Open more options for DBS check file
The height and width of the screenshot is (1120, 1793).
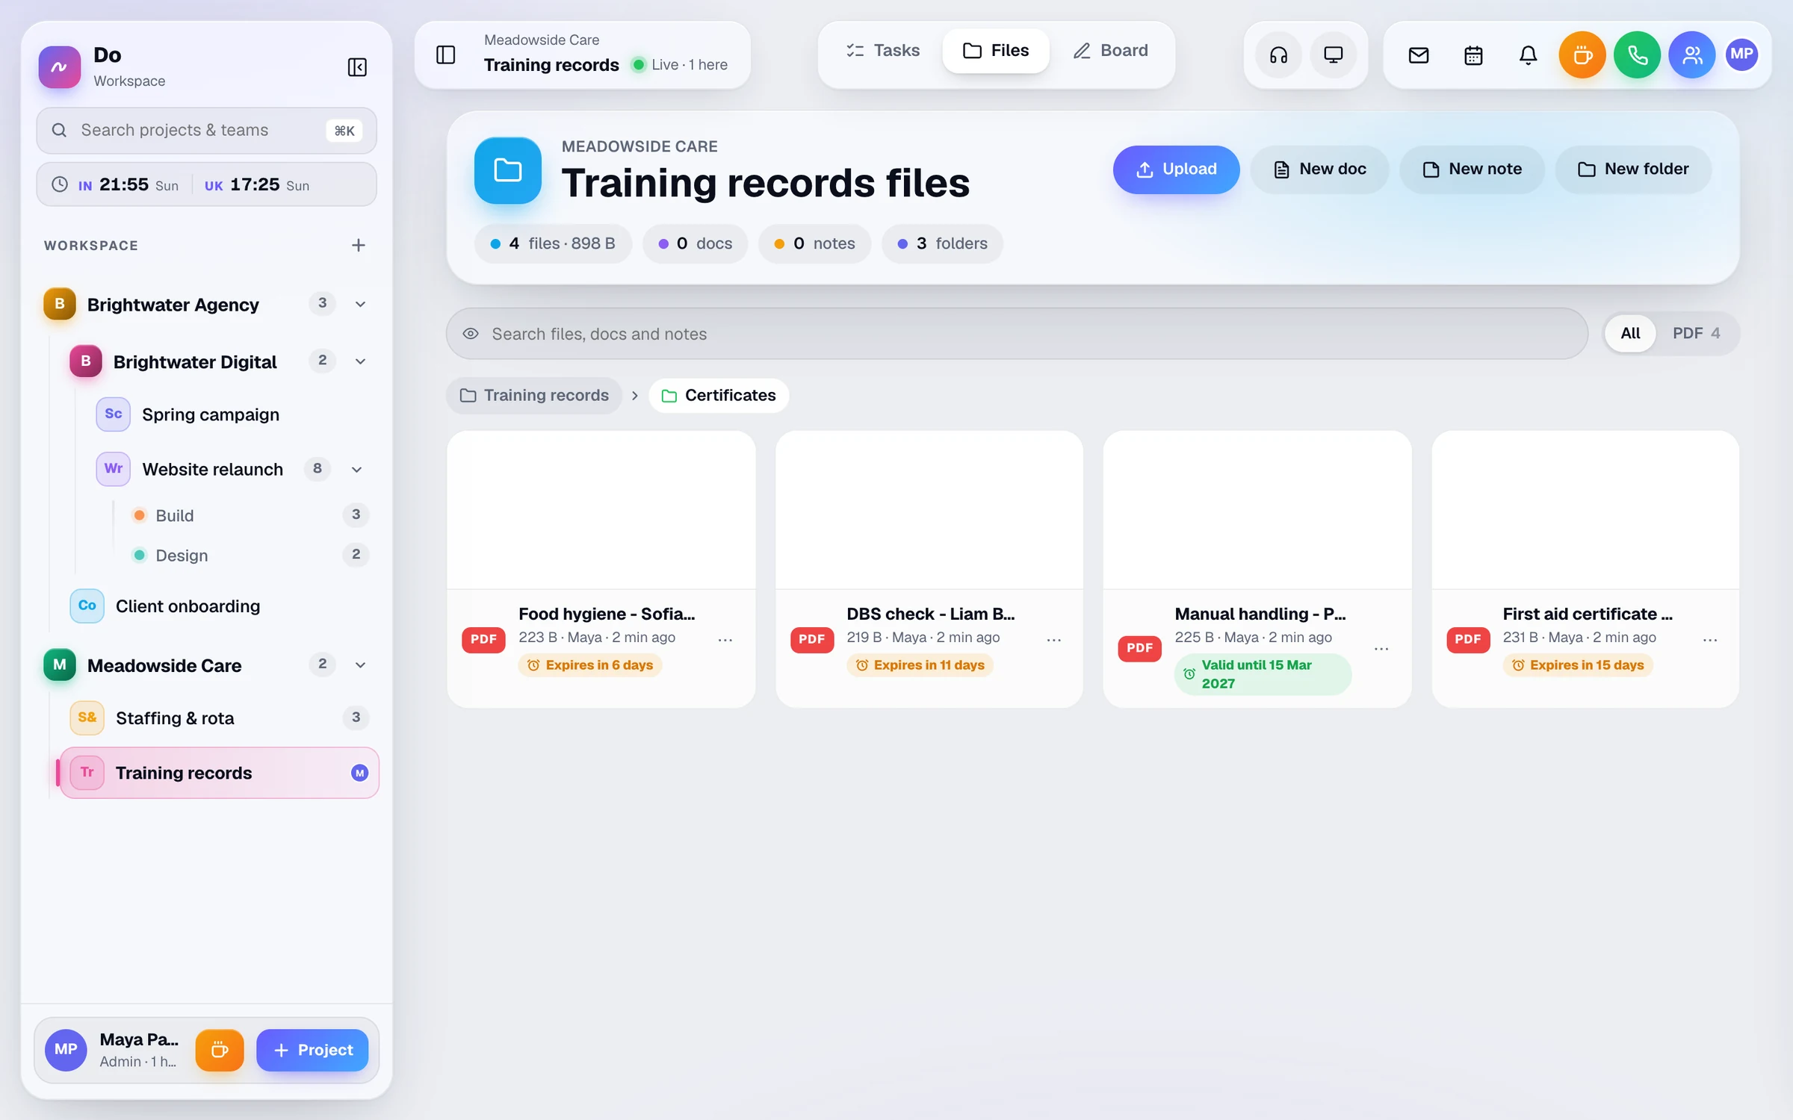point(1054,640)
